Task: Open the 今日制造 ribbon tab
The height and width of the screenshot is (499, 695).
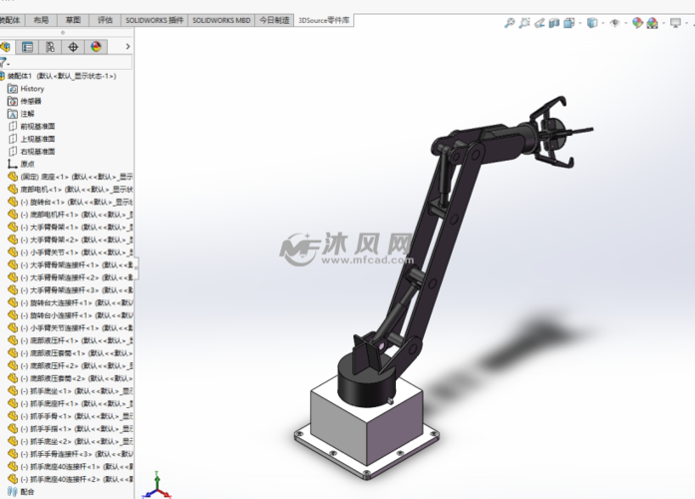Action: pyautogui.click(x=274, y=19)
